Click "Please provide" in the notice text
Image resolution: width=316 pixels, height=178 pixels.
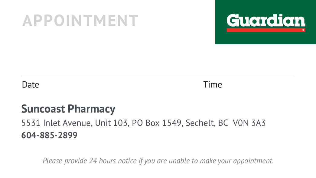click(x=65, y=161)
